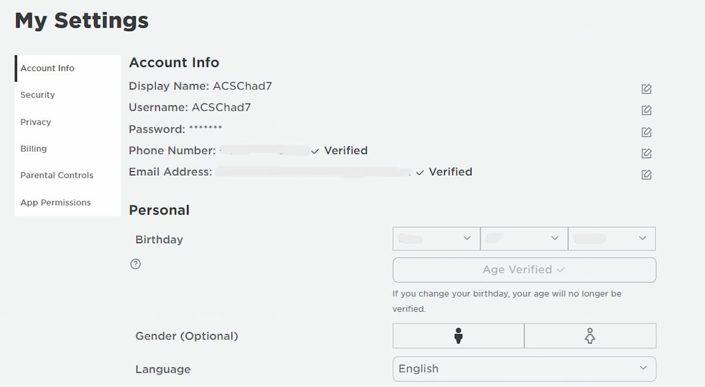Edit the Username via pencil icon

point(646,110)
